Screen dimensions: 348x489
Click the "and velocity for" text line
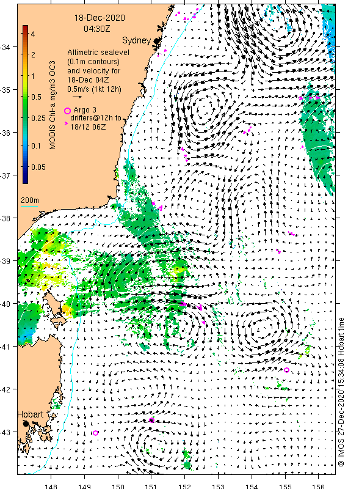94,70
